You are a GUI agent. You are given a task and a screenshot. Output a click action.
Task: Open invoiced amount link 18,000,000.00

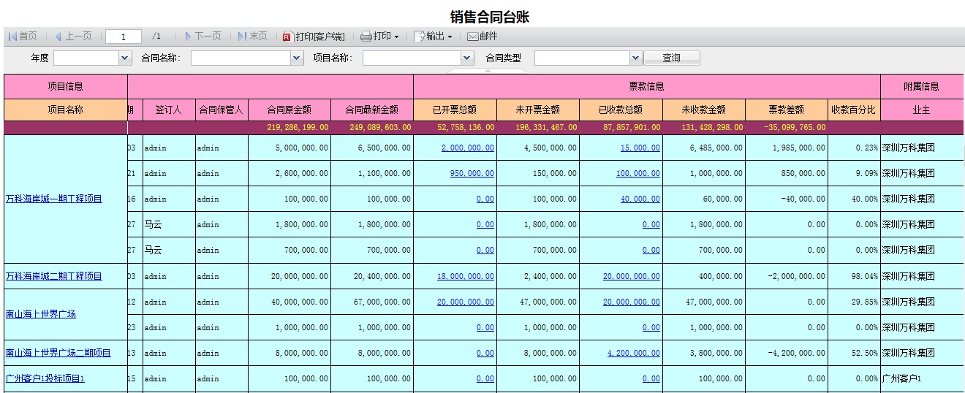coord(466,276)
